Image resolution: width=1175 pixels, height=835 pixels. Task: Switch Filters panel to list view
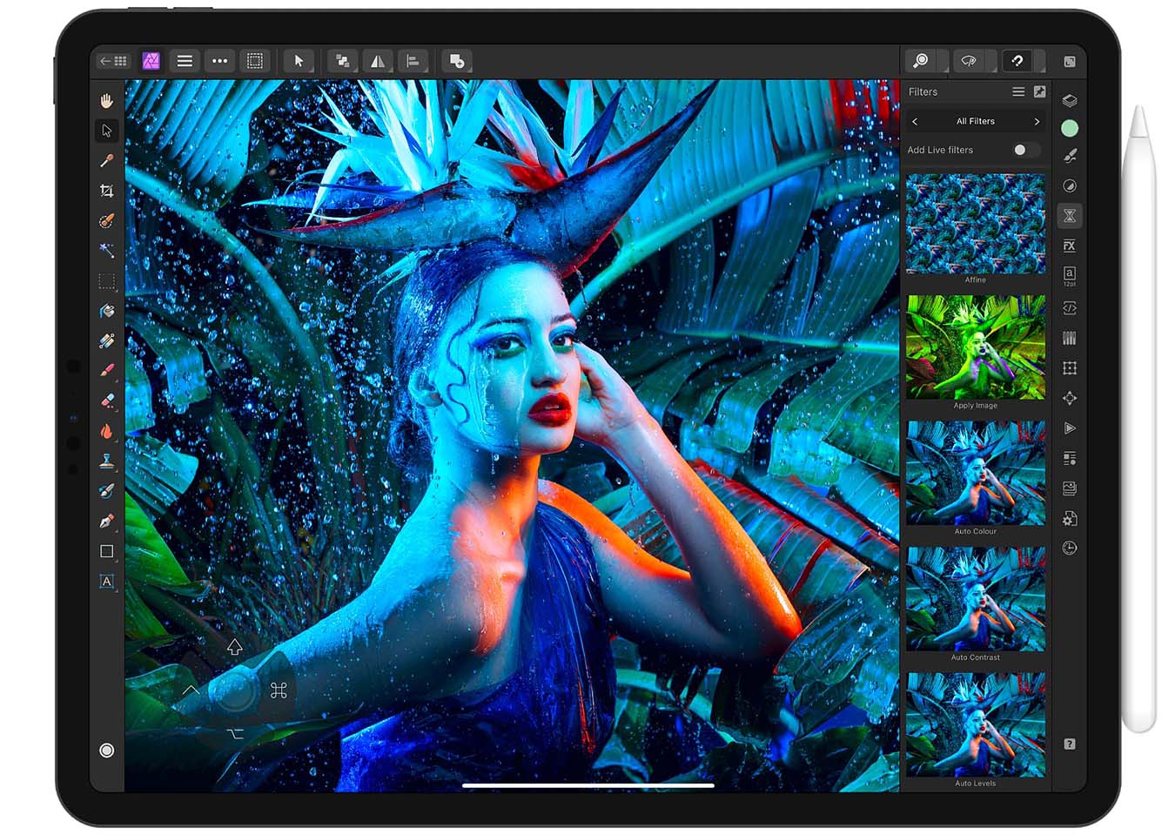point(1018,91)
